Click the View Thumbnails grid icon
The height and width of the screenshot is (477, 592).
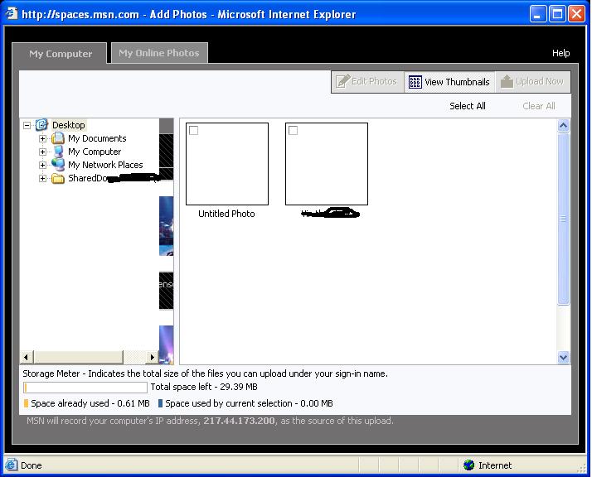(x=415, y=82)
